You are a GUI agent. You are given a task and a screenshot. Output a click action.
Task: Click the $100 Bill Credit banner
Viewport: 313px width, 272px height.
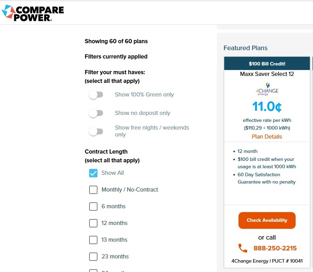tap(267, 64)
